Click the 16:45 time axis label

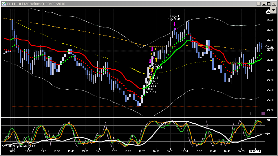coord(227,151)
